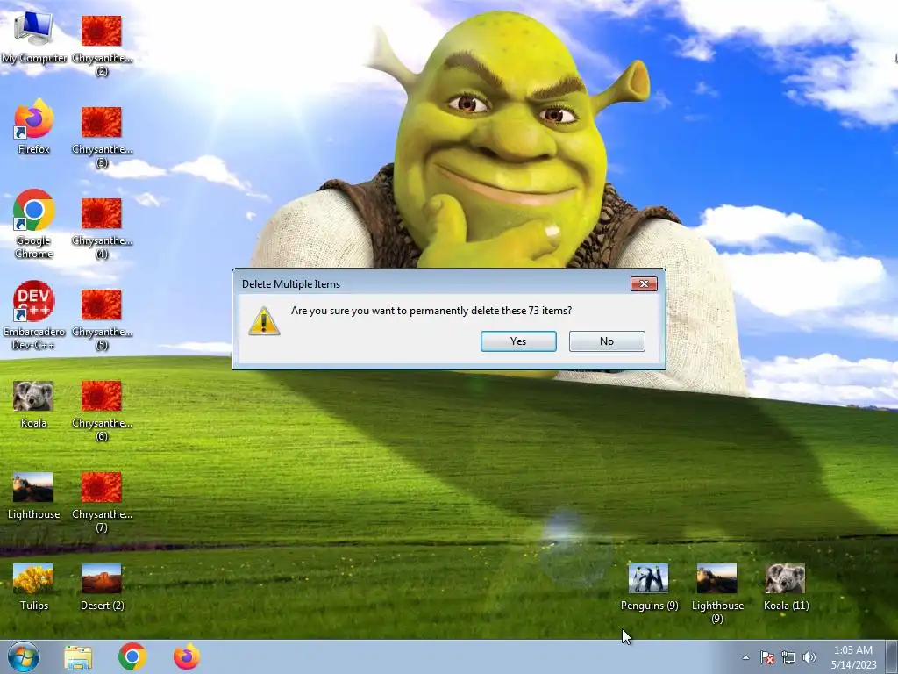Select the Chrysanthemum (7) image file
The height and width of the screenshot is (674, 898).
point(102,502)
